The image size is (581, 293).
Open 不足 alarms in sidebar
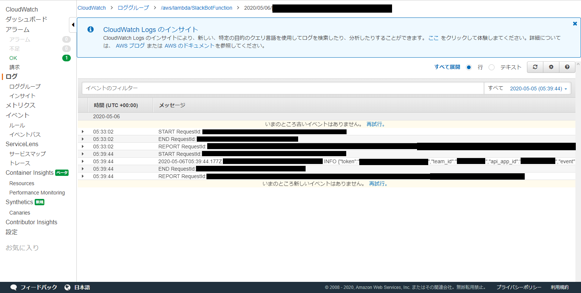(x=15, y=49)
